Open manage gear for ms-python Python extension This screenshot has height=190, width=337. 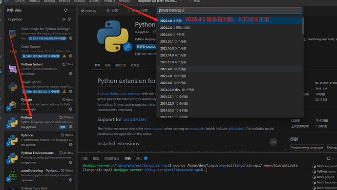point(71,127)
